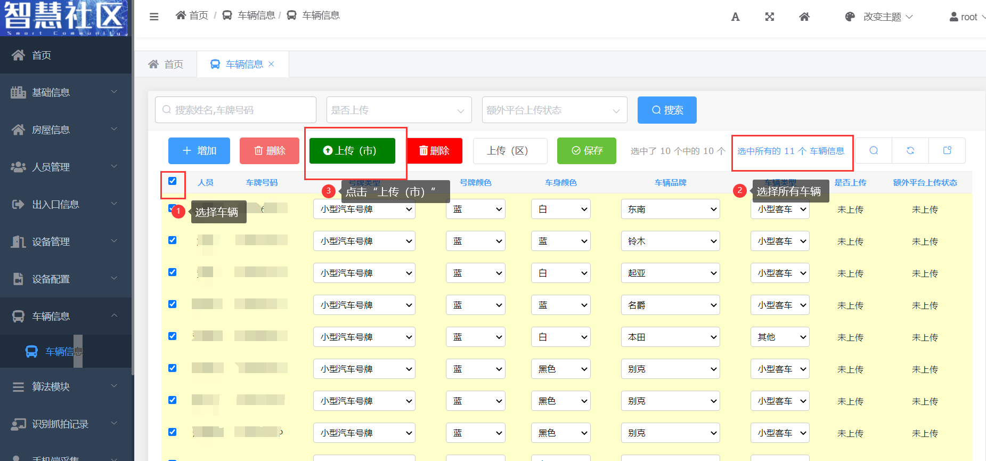This screenshot has height=461, width=986.
Task: Open 车辆品牌 dropdown showing 东南
Action: pos(670,209)
